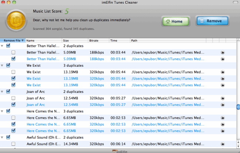Reveal Awful Sound 14.34MB file in folder
The image size is (240, 153).
[x=223, y=144]
